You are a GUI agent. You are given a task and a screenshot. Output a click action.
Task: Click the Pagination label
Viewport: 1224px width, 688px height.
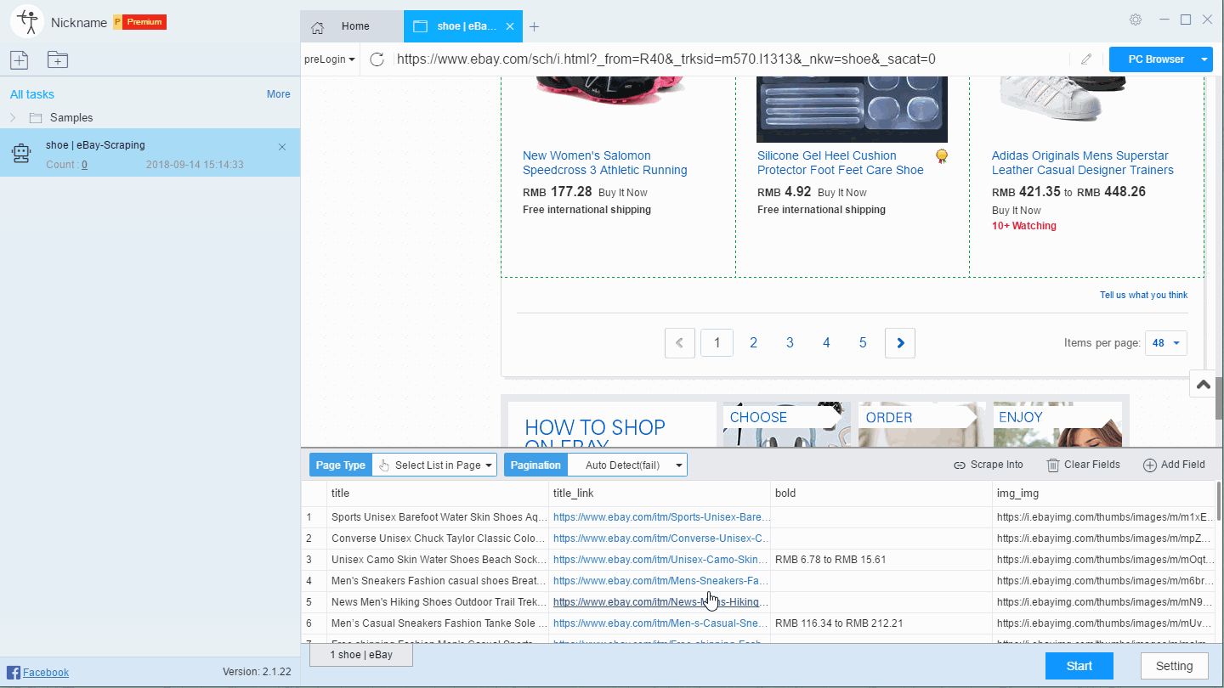pyautogui.click(x=535, y=465)
